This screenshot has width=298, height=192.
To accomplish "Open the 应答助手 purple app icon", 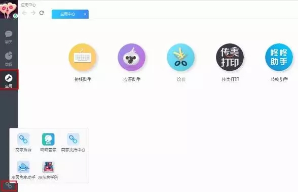I will (132, 57).
